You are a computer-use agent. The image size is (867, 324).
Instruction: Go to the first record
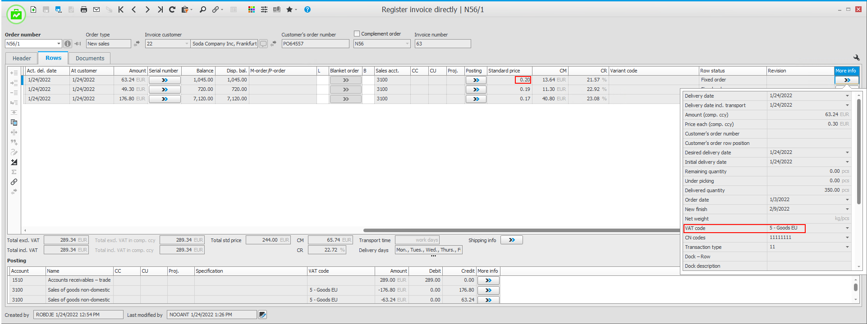[121, 9]
